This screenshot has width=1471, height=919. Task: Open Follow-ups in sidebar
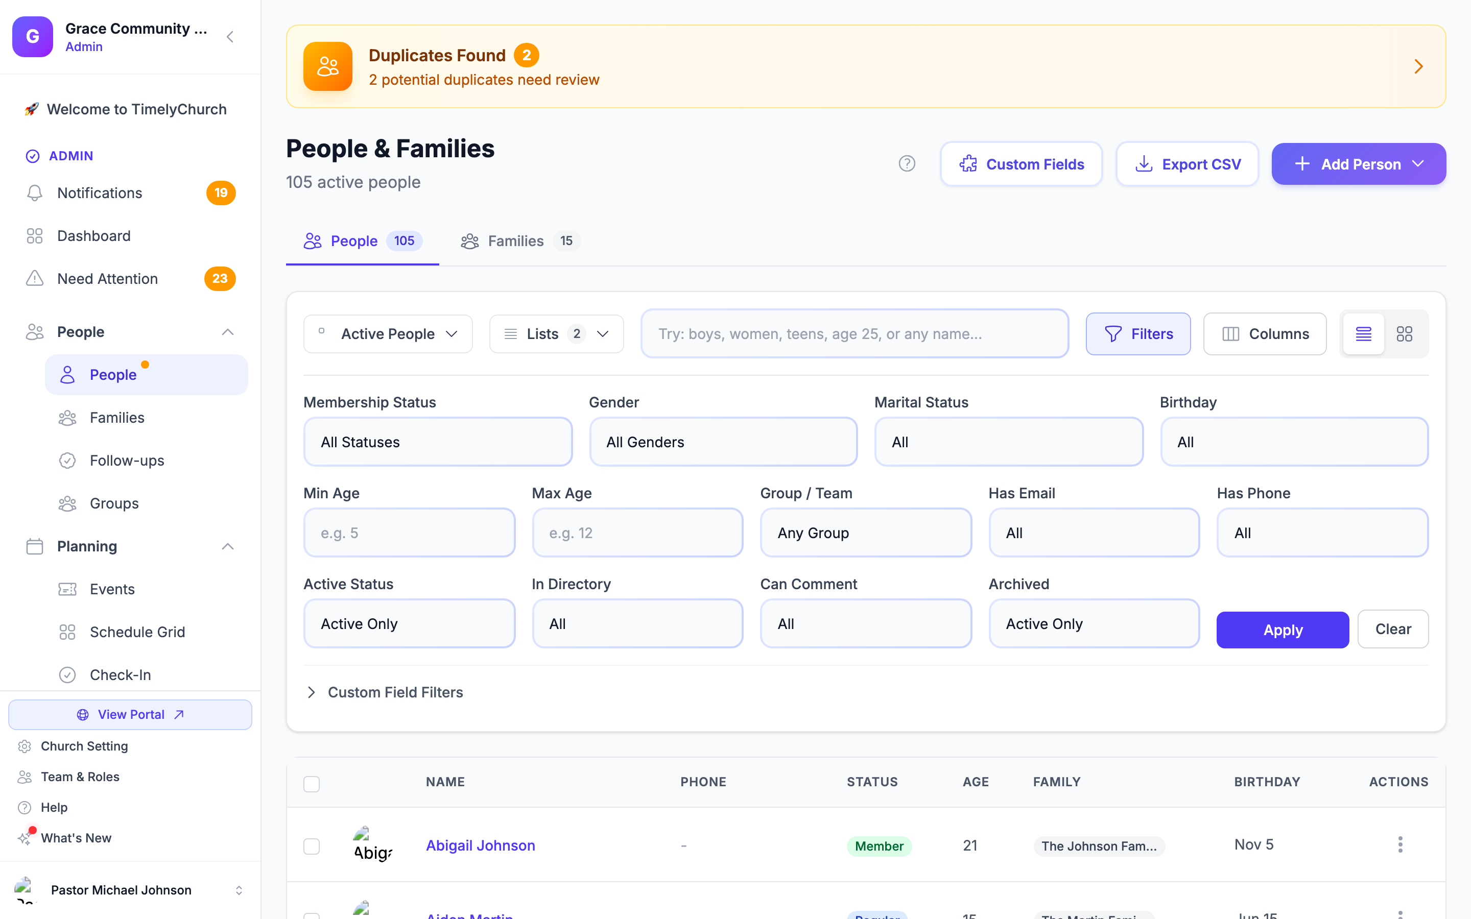tap(147, 460)
